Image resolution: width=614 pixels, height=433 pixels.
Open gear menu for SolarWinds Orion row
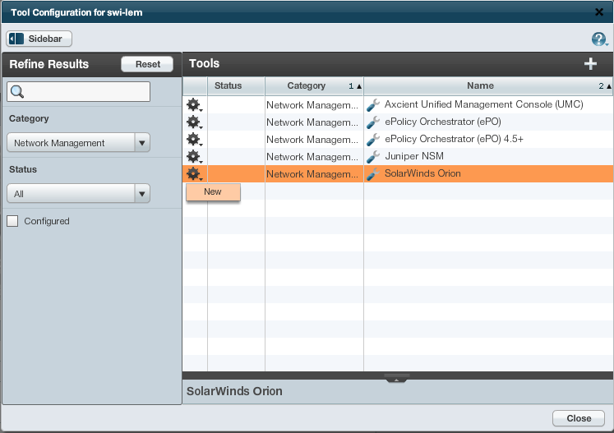(x=194, y=174)
